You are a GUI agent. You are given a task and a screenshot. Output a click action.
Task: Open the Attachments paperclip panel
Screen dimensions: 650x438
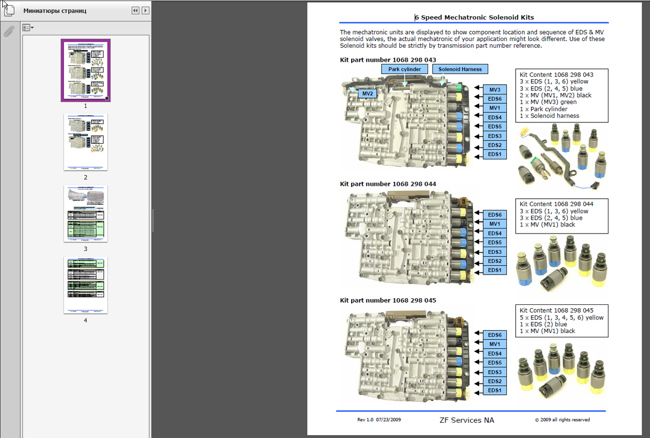(x=8, y=31)
